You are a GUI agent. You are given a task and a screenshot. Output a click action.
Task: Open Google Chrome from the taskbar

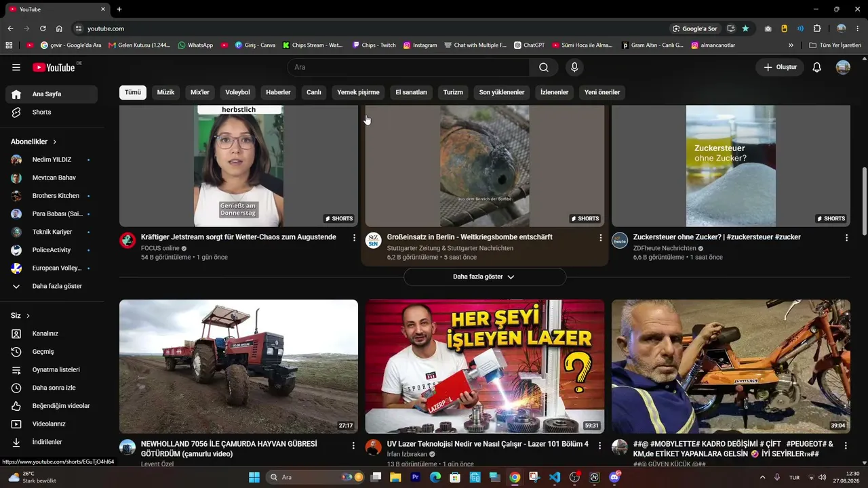(515, 477)
